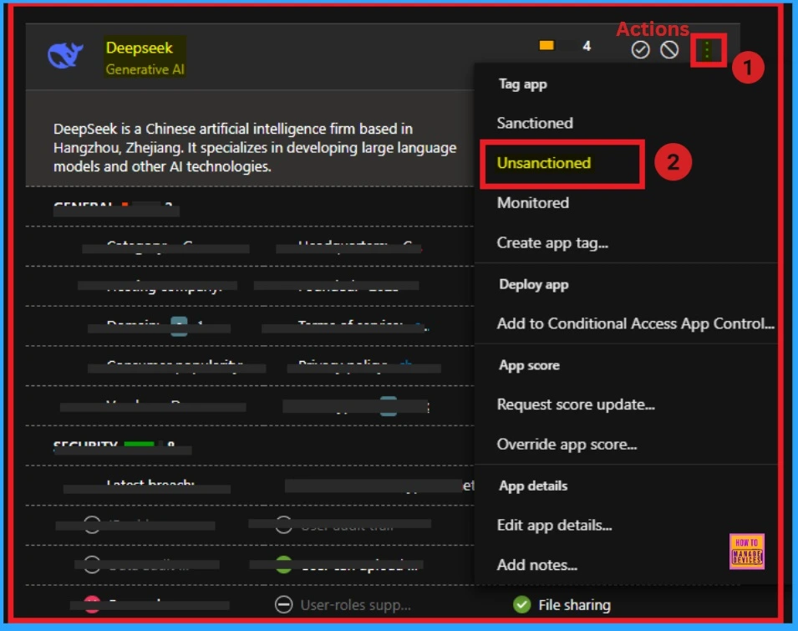Open the Deepseek app name link
This screenshot has height=631, width=798.
coord(139,48)
